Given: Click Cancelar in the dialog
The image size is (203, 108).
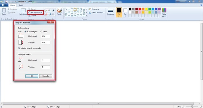Looking at the screenshot, I should point(46,76).
